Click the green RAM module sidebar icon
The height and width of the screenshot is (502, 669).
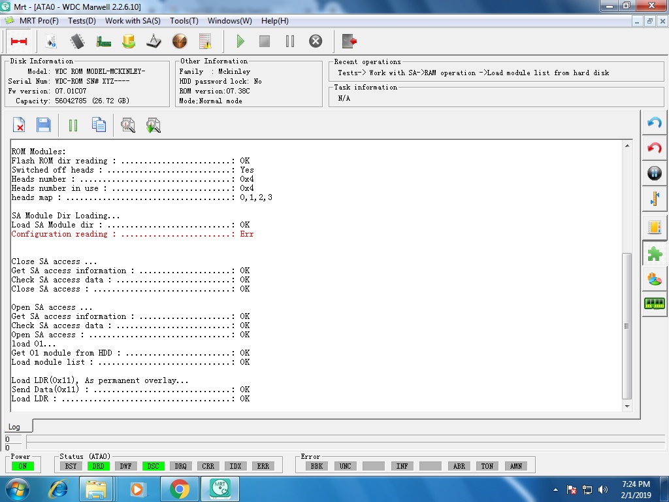click(655, 303)
